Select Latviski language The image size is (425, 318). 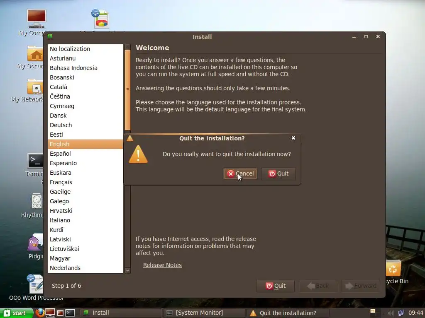(x=85, y=239)
